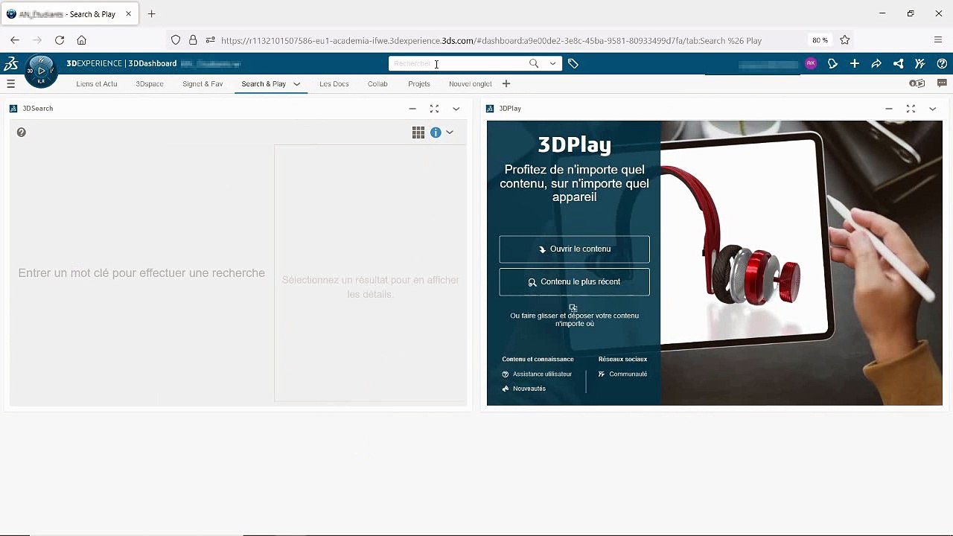The height and width of the screenshot is (536, 953).
Task: Switch to the Signet & Fav tab
Action: click(x=203, y=84)
